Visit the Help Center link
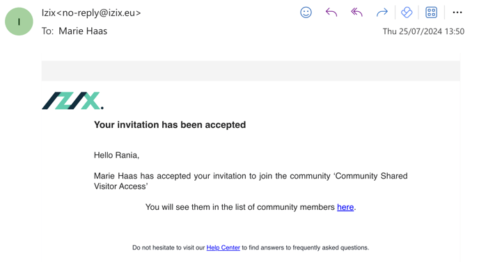Screen dimensions: 479x262 [223, 247]
